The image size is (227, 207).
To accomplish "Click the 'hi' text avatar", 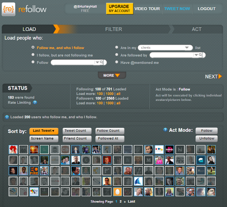I will coord(180,150).
